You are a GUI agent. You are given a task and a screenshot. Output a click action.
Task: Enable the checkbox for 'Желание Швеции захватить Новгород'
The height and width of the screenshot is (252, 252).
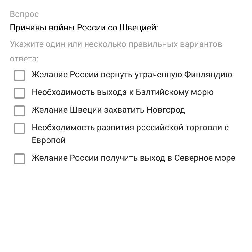pos(19,111)
